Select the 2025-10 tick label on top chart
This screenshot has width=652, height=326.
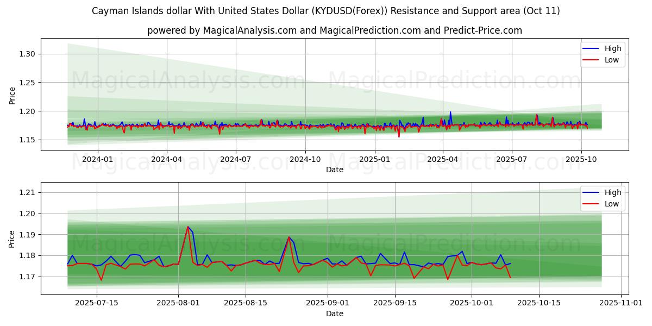pyautogui.click(x=581, y=159)
